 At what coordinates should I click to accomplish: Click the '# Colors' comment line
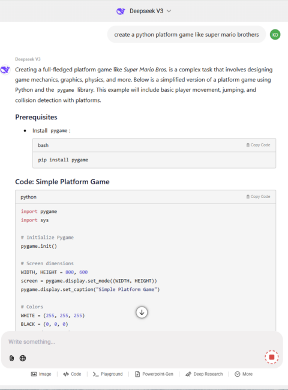pyautogui.click(x=32, y=307)
